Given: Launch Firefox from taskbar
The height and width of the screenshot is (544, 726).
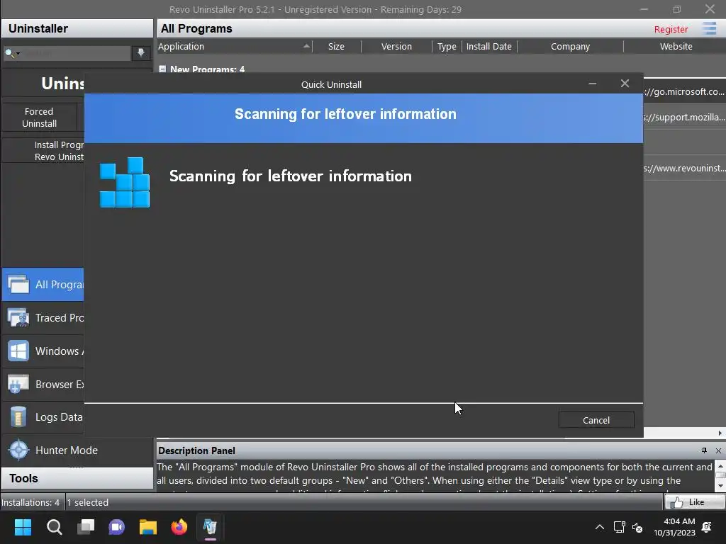Looking at the screenshot, I should 179,527.
